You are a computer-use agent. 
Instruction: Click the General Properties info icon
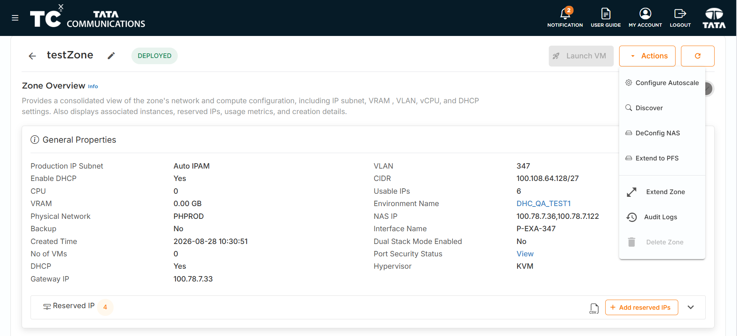tap(35, 140)
